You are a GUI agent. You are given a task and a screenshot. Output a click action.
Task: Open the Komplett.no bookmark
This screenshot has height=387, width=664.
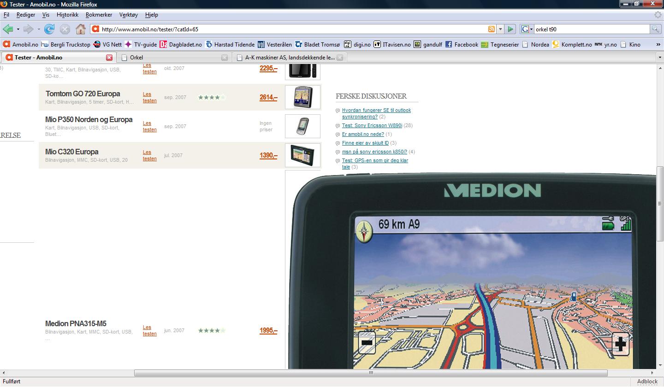coord(572,44)
